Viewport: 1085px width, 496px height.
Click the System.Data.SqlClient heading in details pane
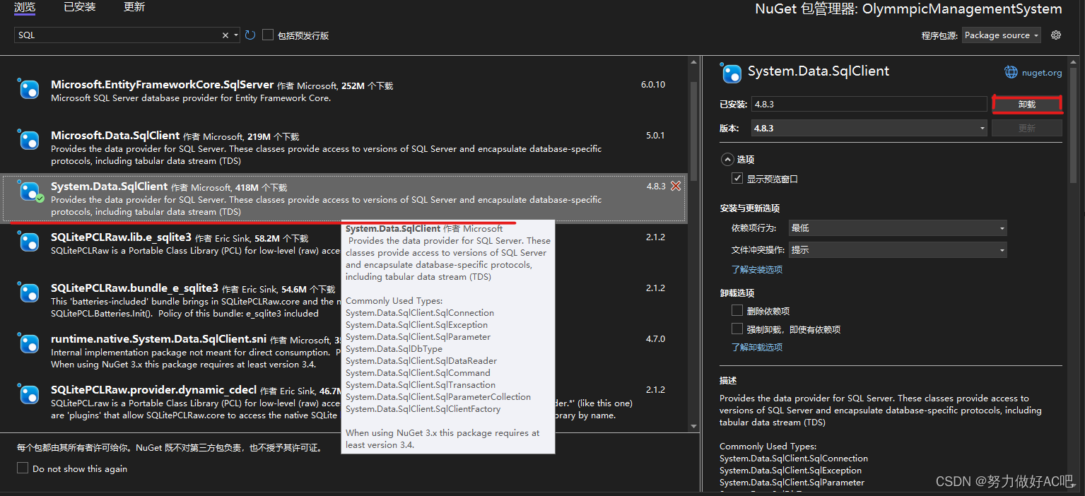[819, 71]
